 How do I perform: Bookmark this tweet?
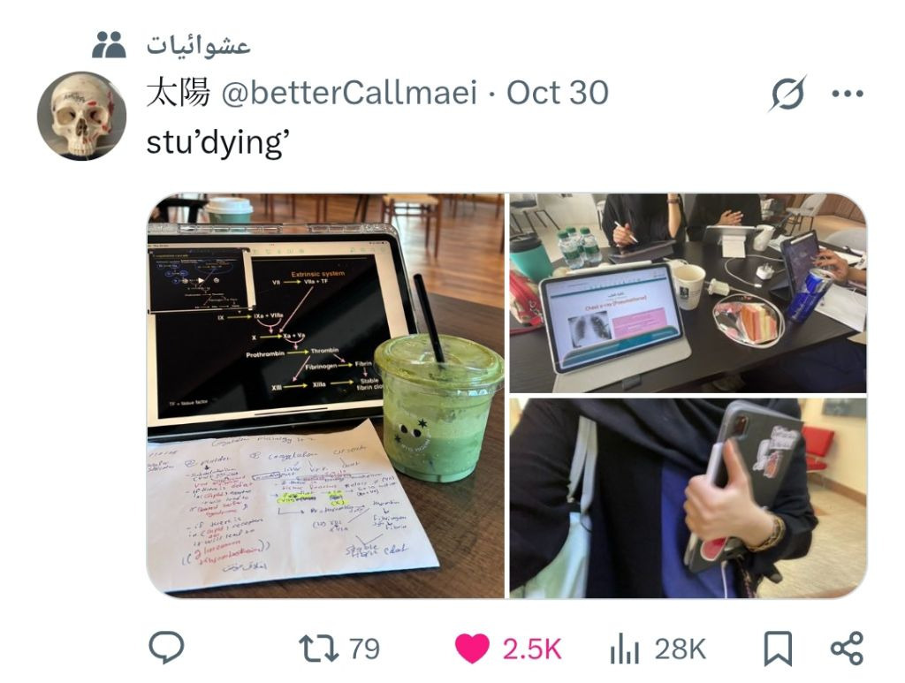(x=778, y=649)
